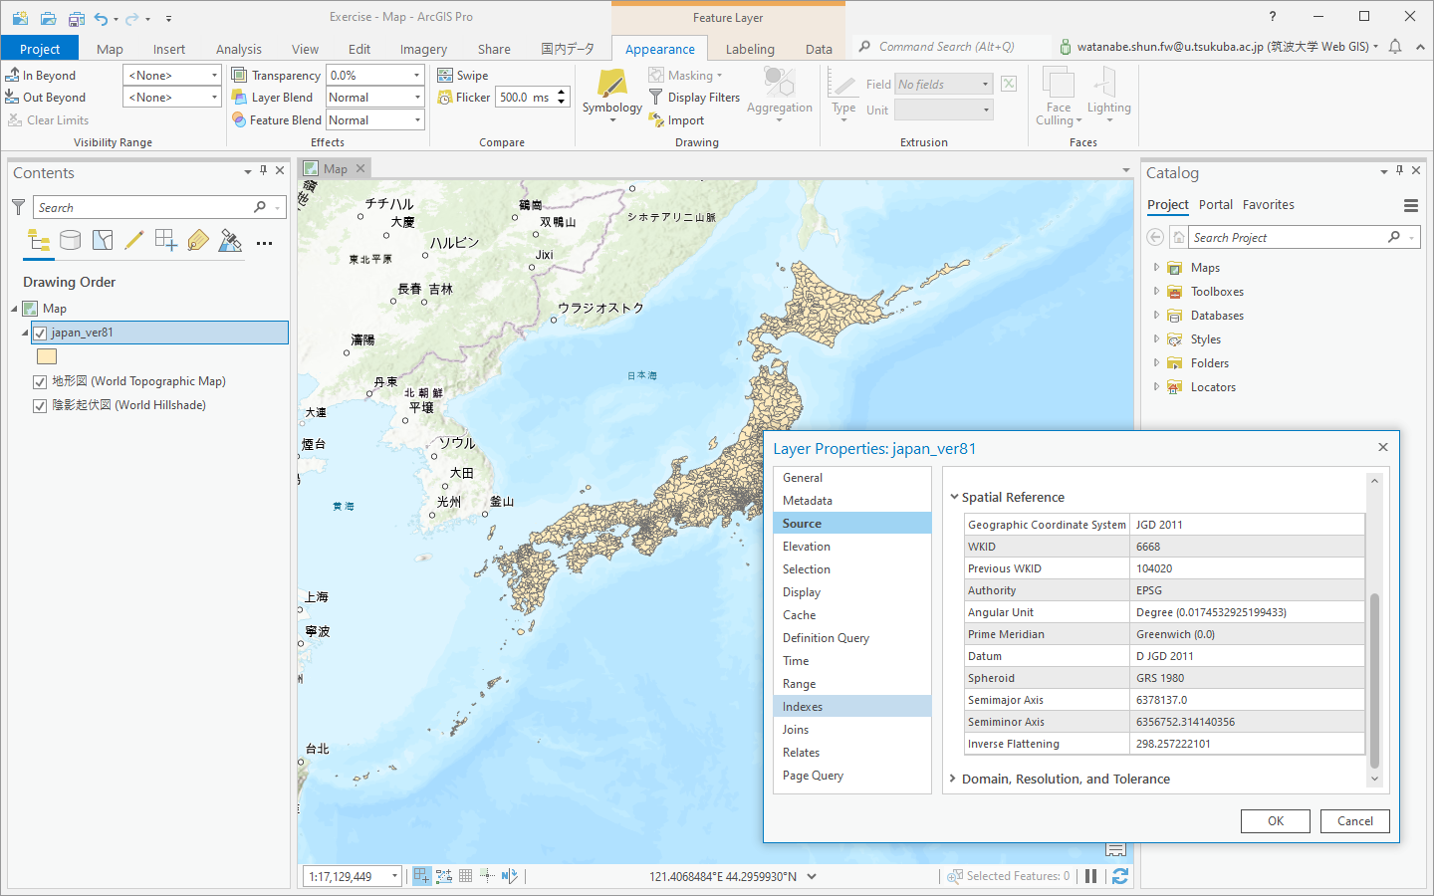Select List By Perspective Imagery icon
The image size is (1434, 896).
[x=230, y=240]
